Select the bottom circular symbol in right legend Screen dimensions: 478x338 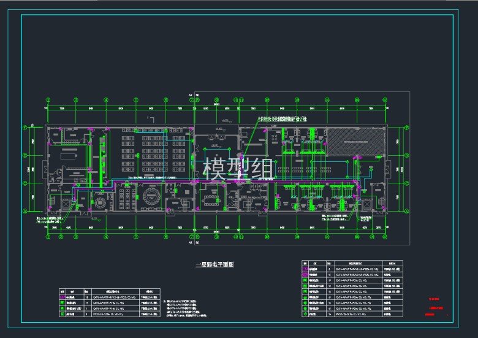(305, 313)
